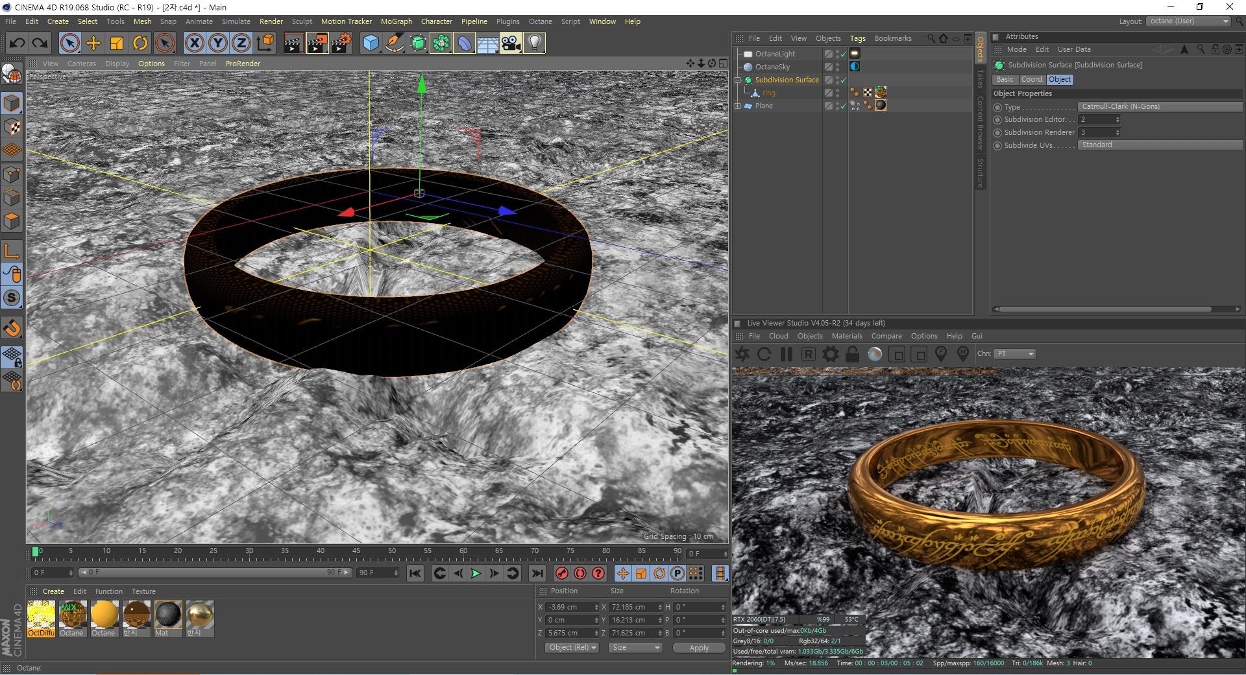Click pick material M marker icon
Viewport: 1246px width, 675px height.
point(963,353)
